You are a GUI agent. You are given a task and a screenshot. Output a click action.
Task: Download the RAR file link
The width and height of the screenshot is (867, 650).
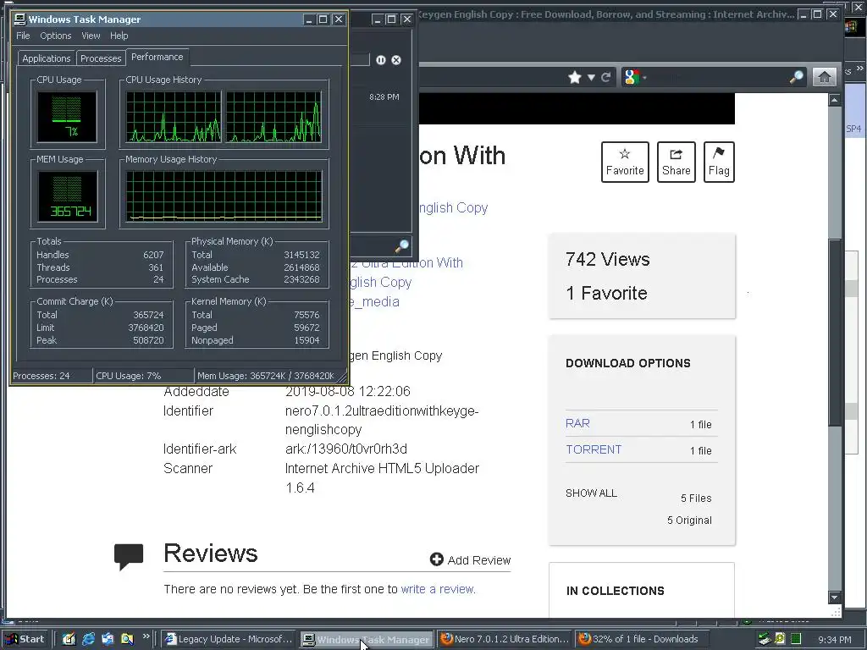point(577,423)
